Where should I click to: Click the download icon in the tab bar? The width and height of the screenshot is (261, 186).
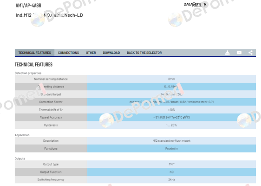pyautogui.click(x=228, y=53)
